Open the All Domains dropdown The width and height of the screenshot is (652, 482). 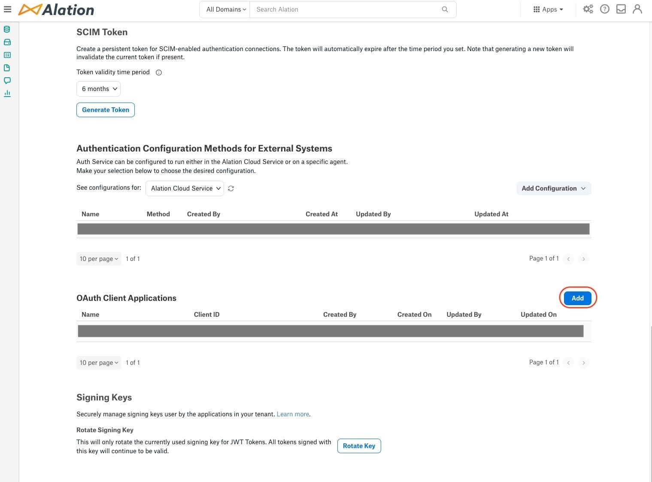224,9
